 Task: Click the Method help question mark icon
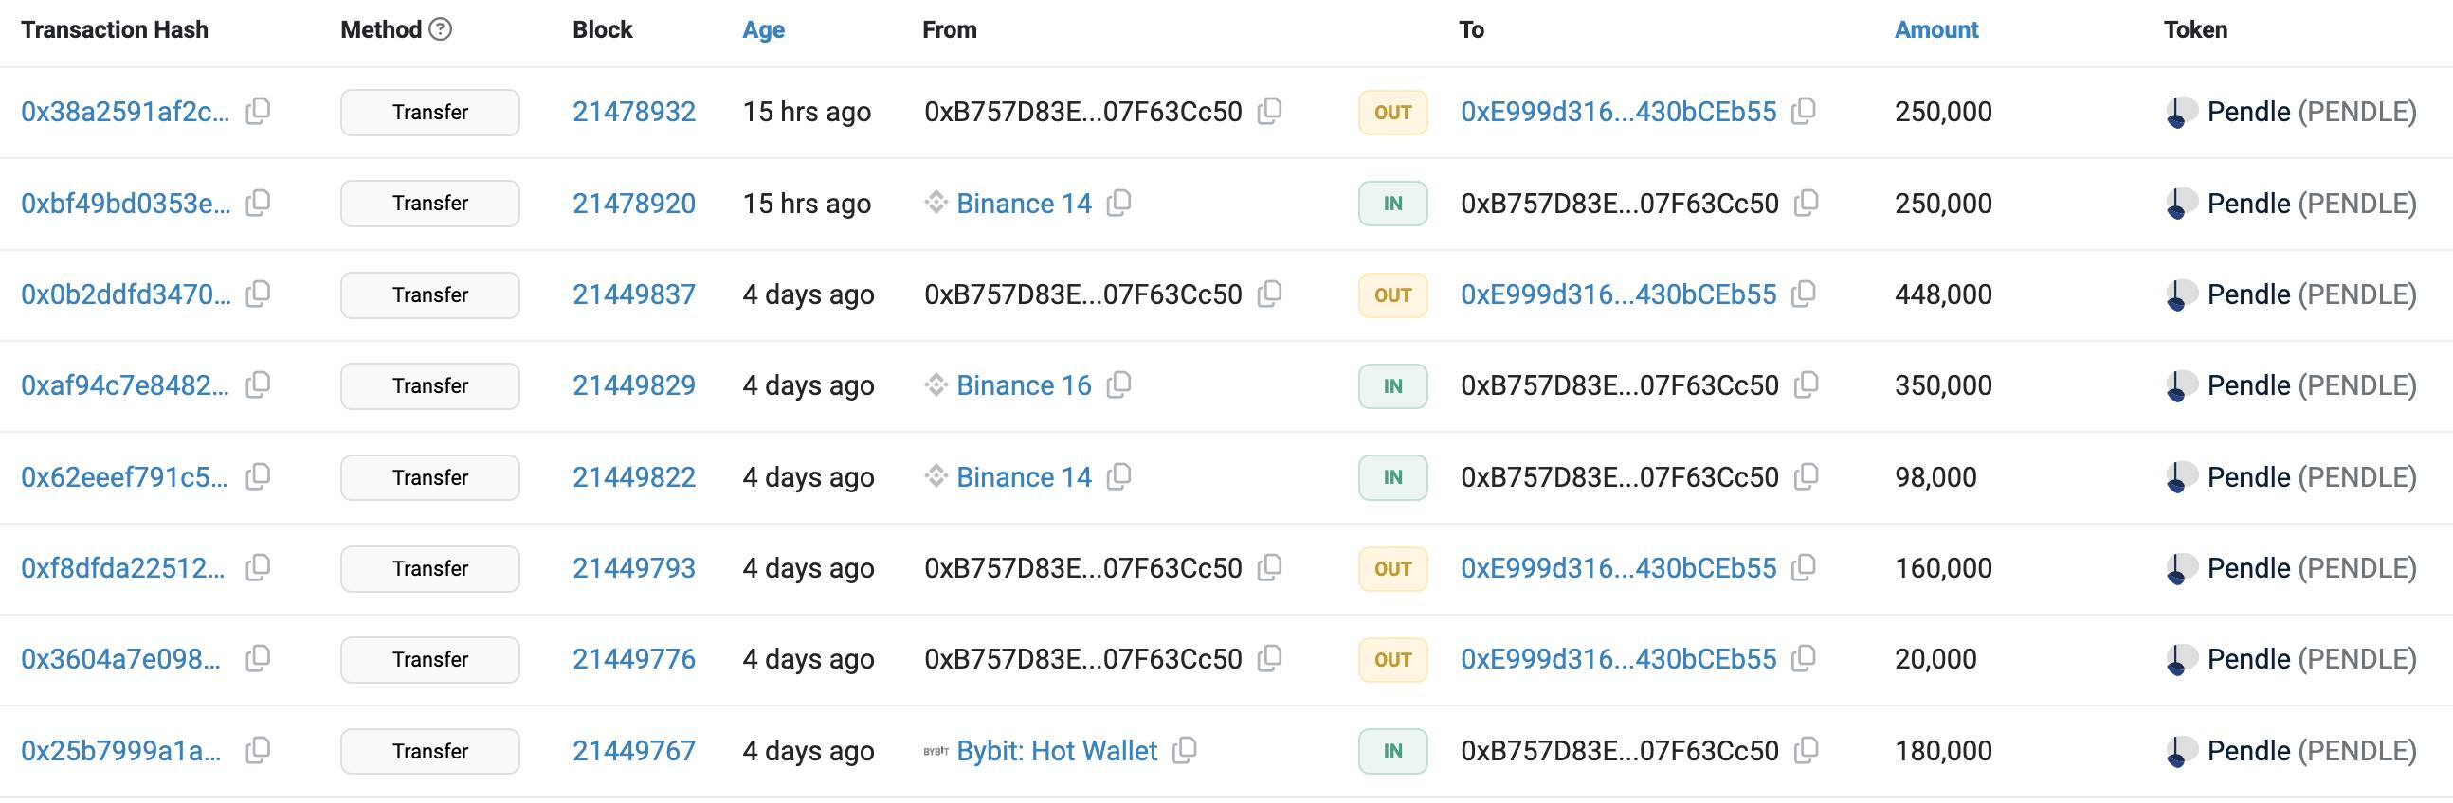(x=440, y=29)
